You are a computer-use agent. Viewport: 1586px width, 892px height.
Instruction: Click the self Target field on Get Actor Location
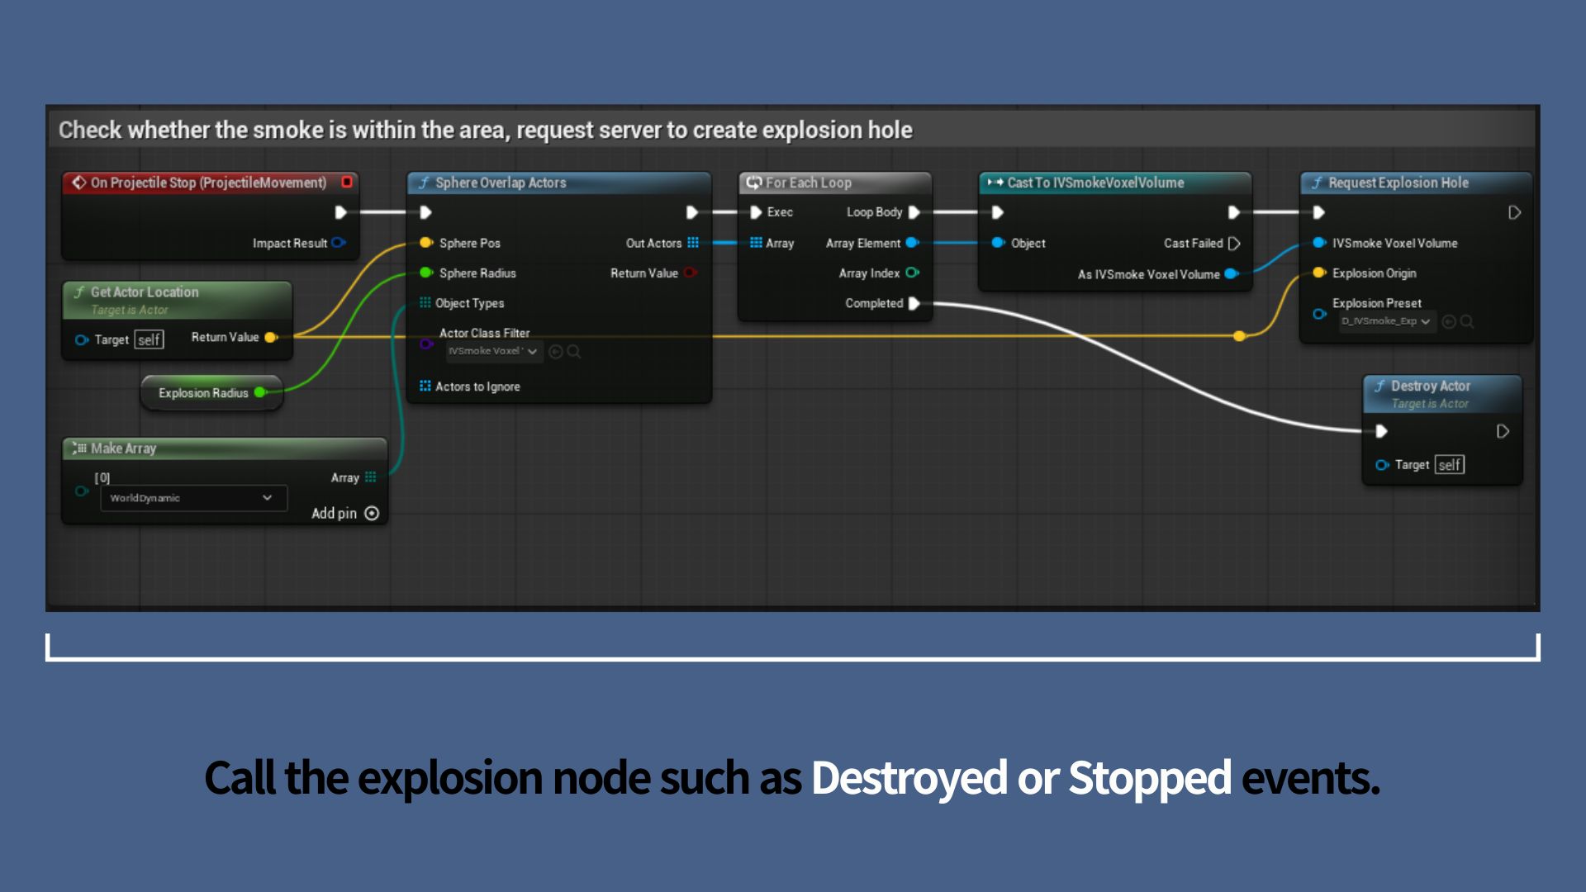point(149,339)
